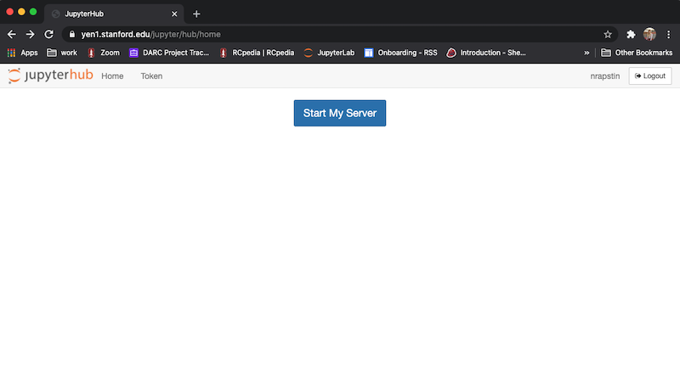Close the JupyterHub browser tab
Viewport: 680px width, 387px height.
click(175, 14)
